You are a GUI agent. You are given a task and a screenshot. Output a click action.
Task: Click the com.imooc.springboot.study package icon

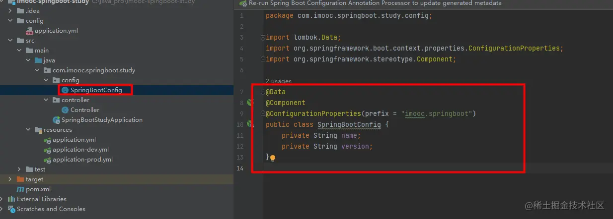47,70
